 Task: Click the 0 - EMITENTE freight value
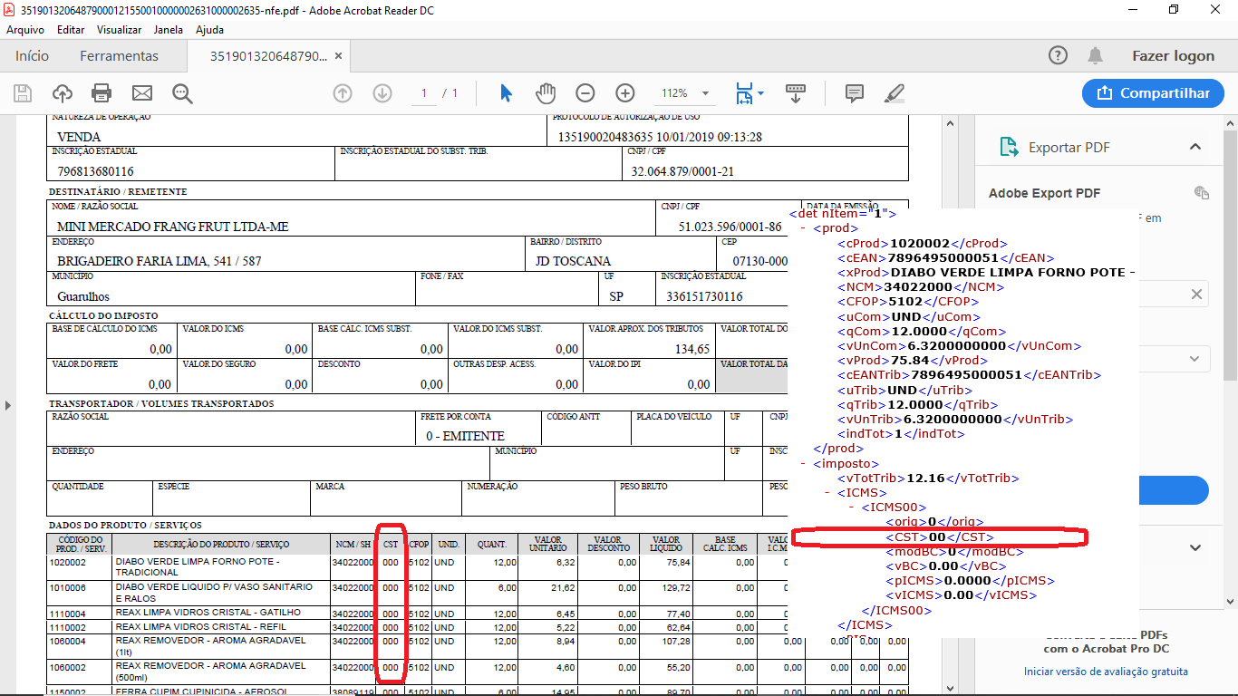click(465, 436)
